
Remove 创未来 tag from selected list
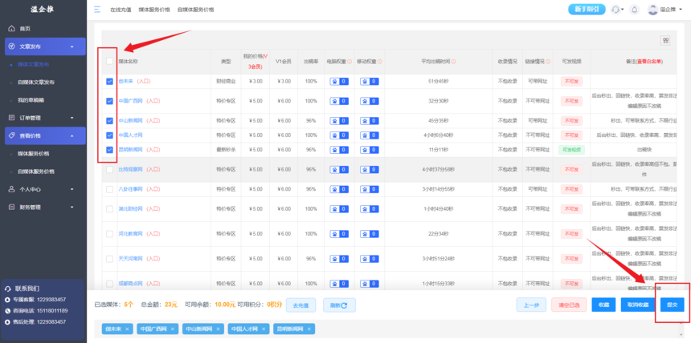point(127,329)
